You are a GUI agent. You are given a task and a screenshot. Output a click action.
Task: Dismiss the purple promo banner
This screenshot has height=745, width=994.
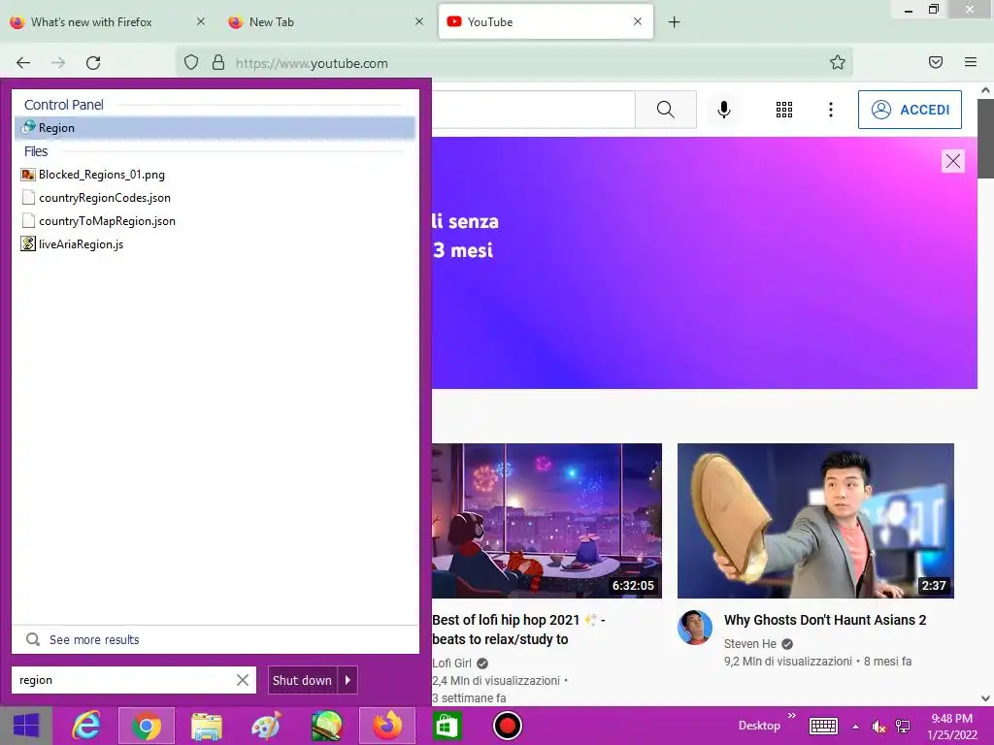point(953,161)
